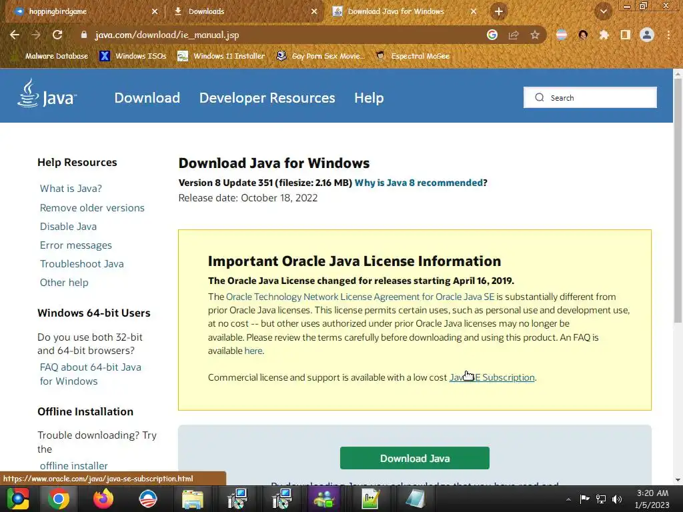
Task: Open the Windows Start button
Action: click(17, 499)
